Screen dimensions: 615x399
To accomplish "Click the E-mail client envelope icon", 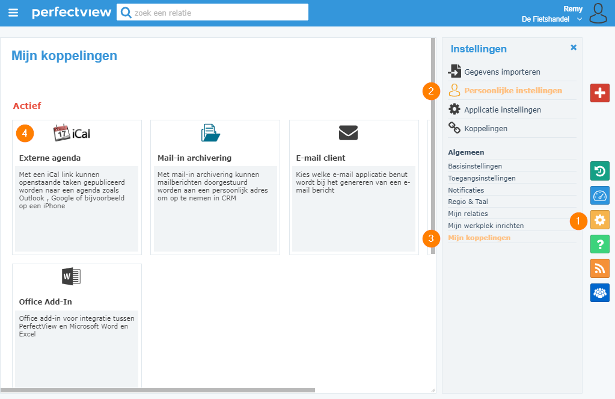I will [348, 133].
